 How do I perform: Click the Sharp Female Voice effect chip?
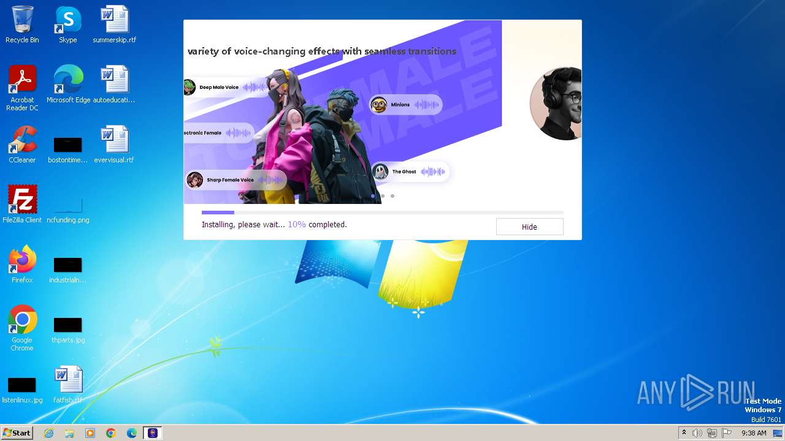point(236,180)
